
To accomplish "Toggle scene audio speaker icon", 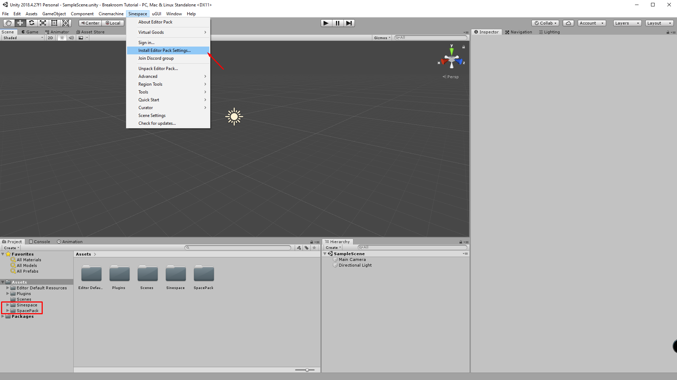I will (x=71, y=38).
